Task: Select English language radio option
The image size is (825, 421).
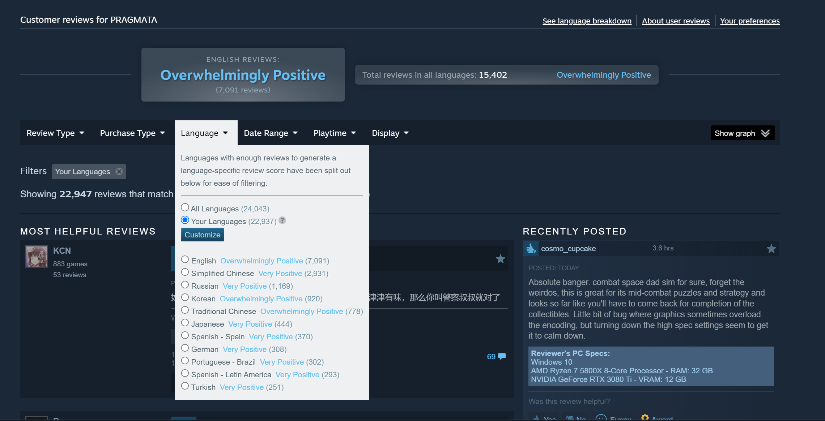Action: [185, 259]
